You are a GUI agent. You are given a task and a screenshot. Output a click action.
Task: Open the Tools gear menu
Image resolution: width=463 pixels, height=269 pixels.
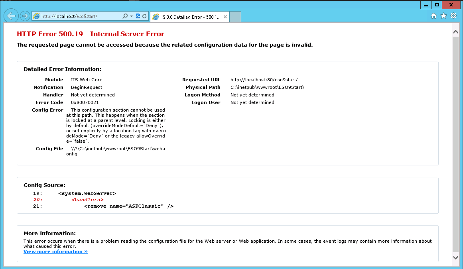click(453, 16)
